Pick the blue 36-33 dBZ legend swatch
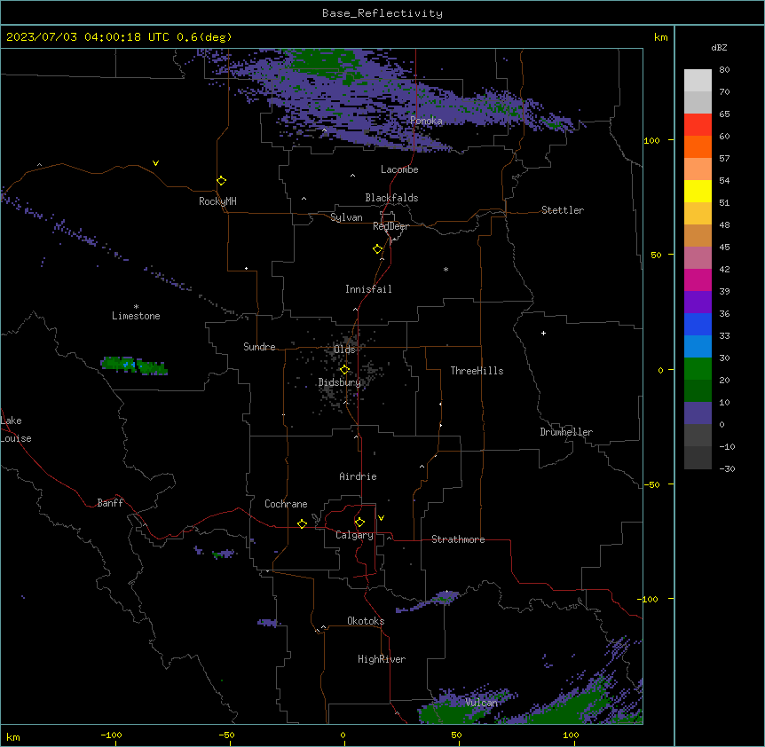 (x=698, y=324)
